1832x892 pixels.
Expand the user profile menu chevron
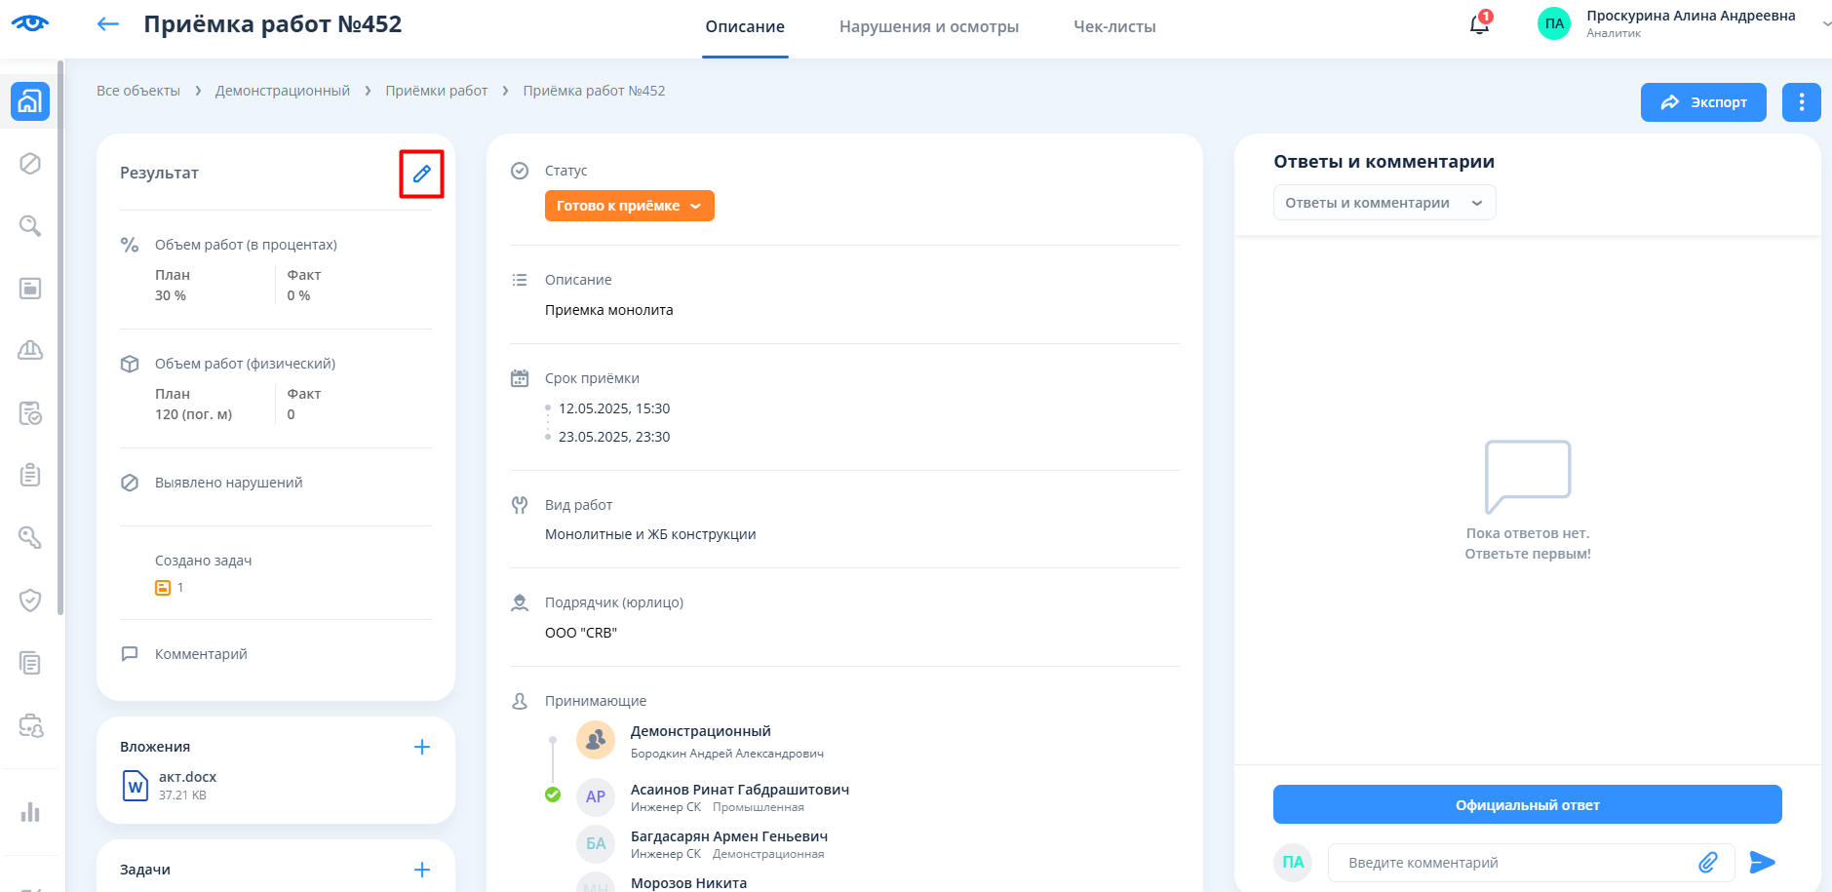click(x=1825, y=24)
